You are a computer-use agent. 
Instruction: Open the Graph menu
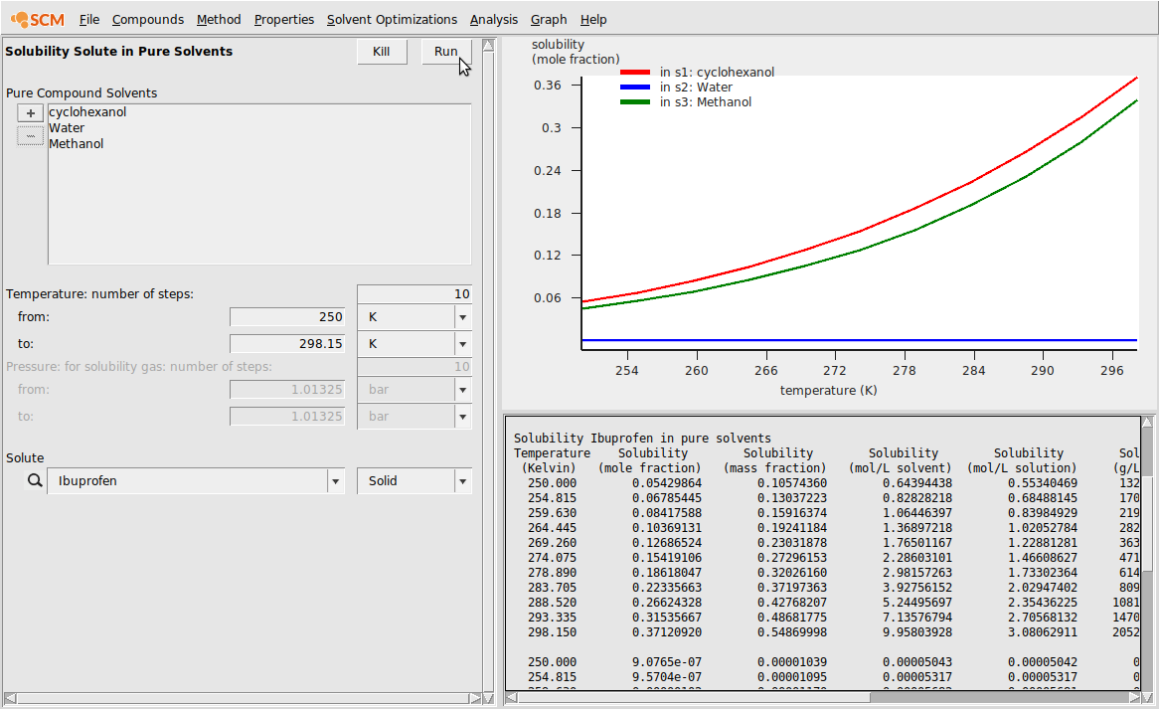click(549, 19)
